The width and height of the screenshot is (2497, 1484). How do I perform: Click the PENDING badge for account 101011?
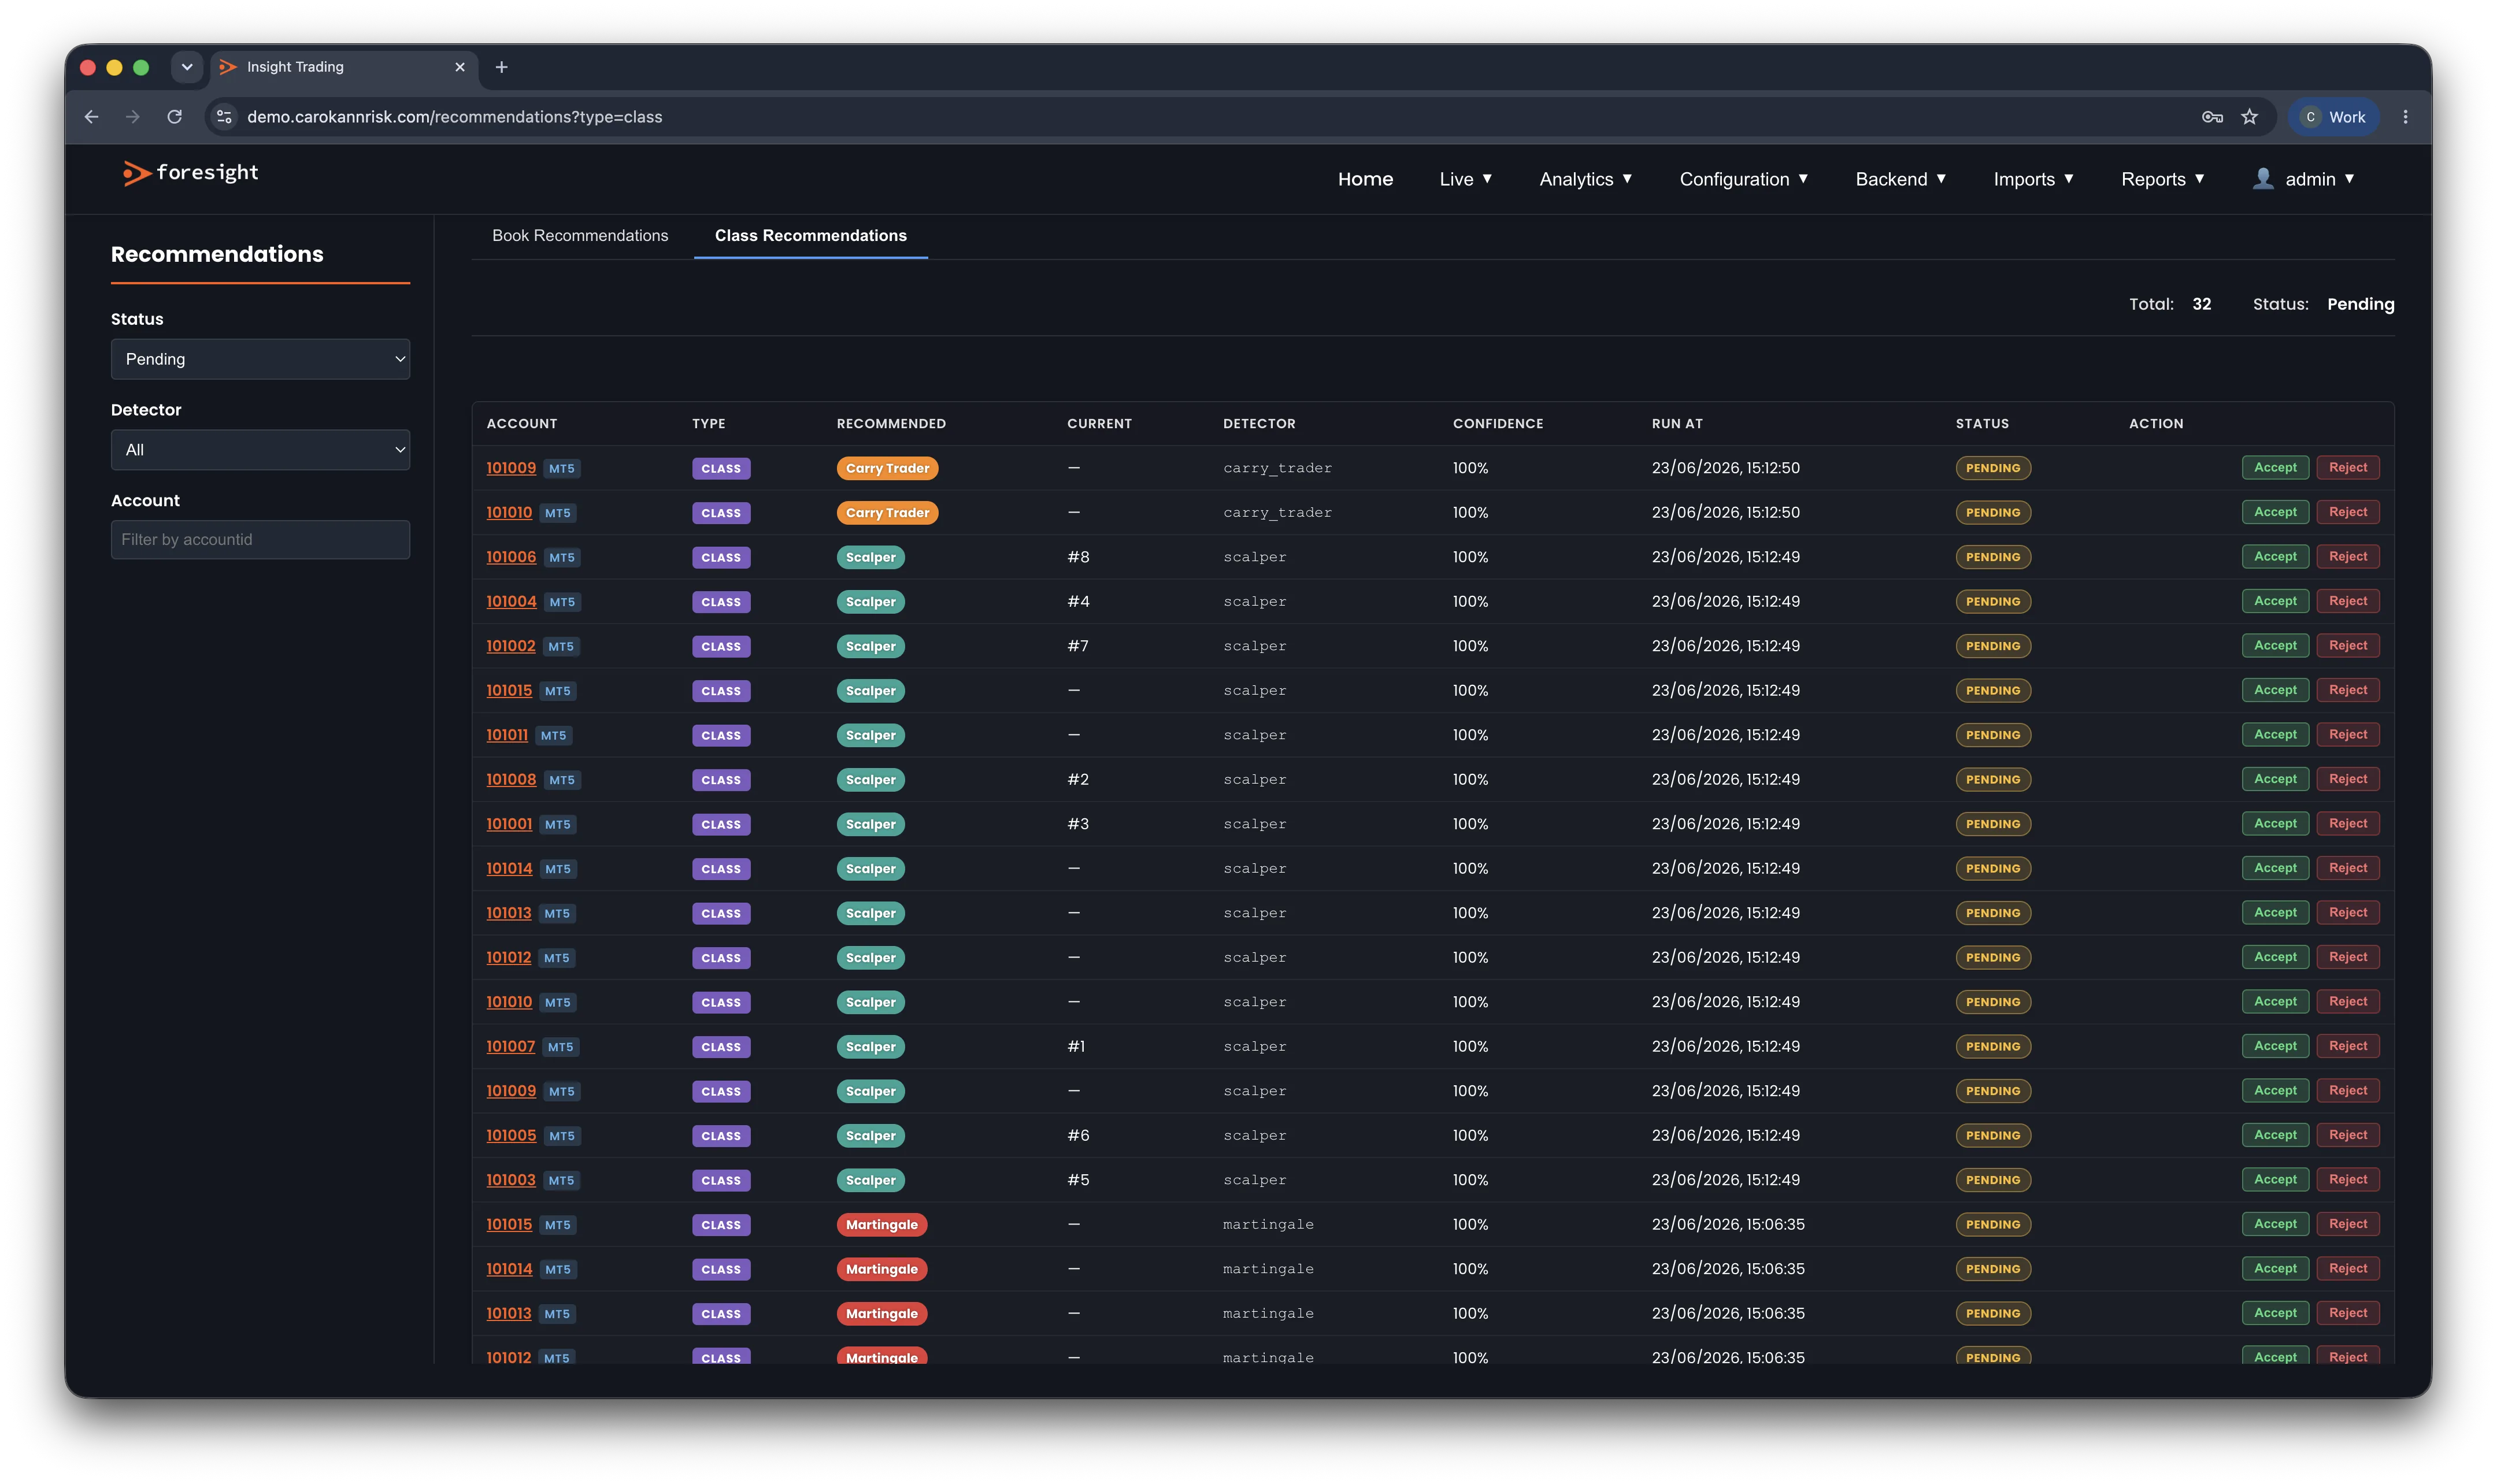click(x=1992, y=735)
